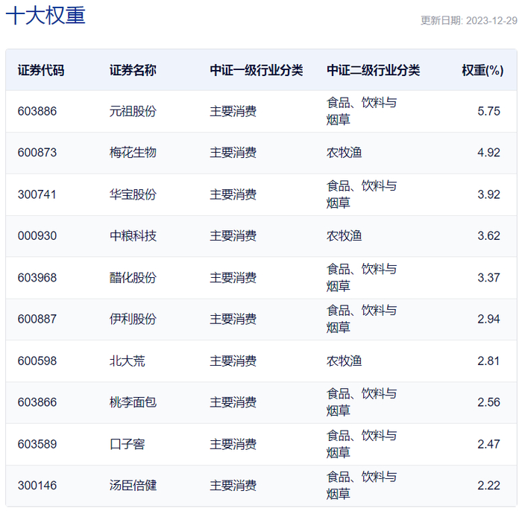
Task: Select stock name 汤臣倍健
Action: pyautogui.click(x=133, y=486)
